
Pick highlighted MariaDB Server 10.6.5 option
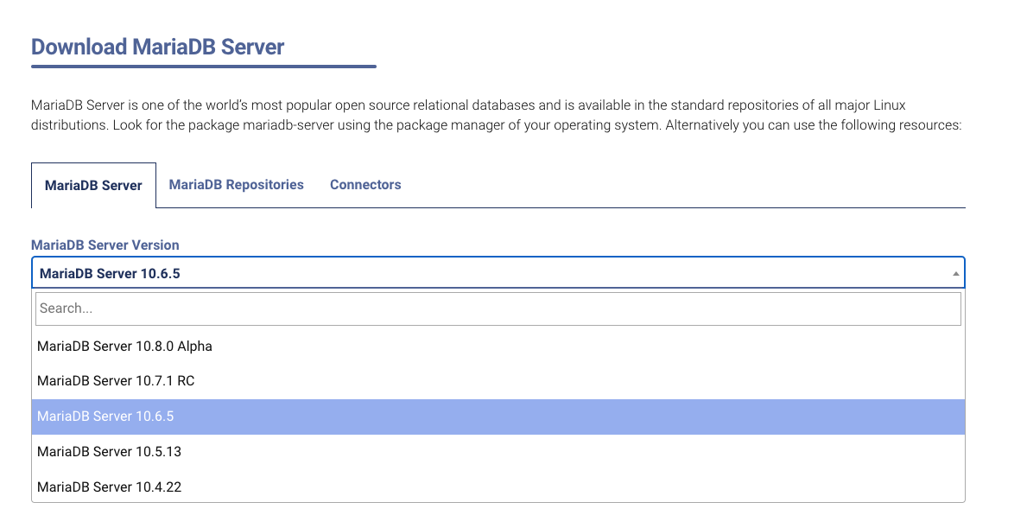coord(498,417)
